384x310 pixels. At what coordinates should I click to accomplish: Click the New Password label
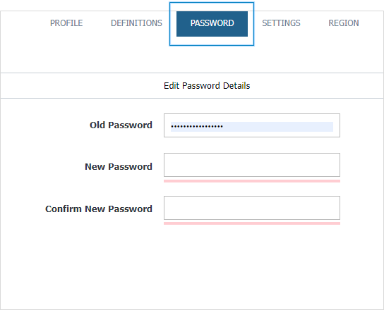[x=119, y=167]
